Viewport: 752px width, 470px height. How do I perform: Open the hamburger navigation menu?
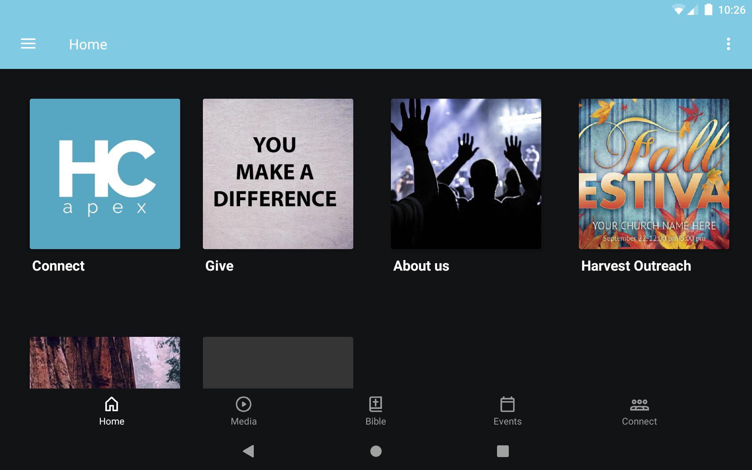(28, 44)
